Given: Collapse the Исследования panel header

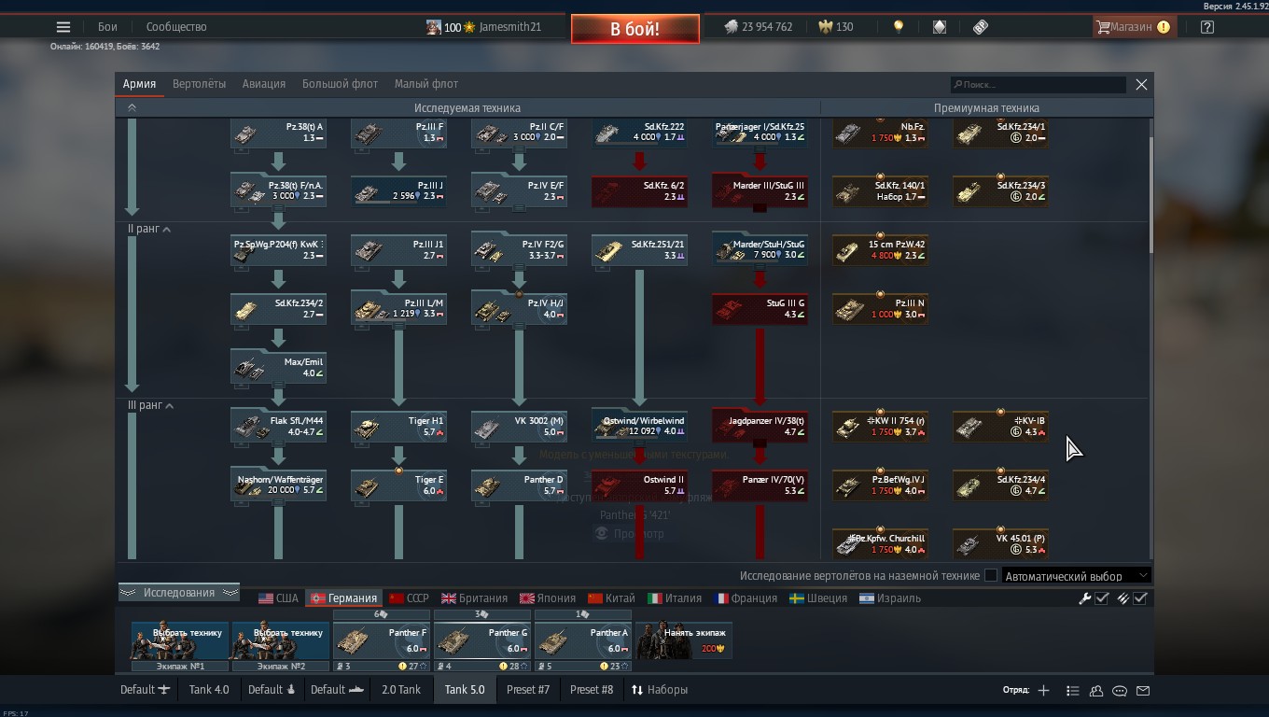Looking at the screenshot, I should coord(179,593).
